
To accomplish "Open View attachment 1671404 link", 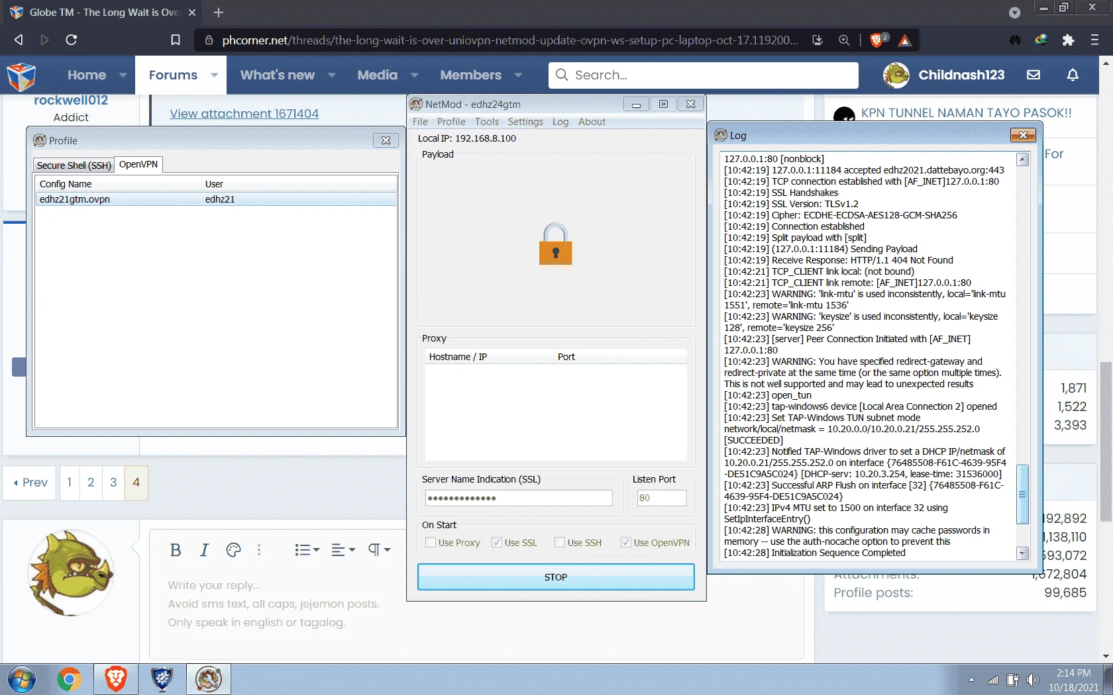I will click(x=244, y=114).
